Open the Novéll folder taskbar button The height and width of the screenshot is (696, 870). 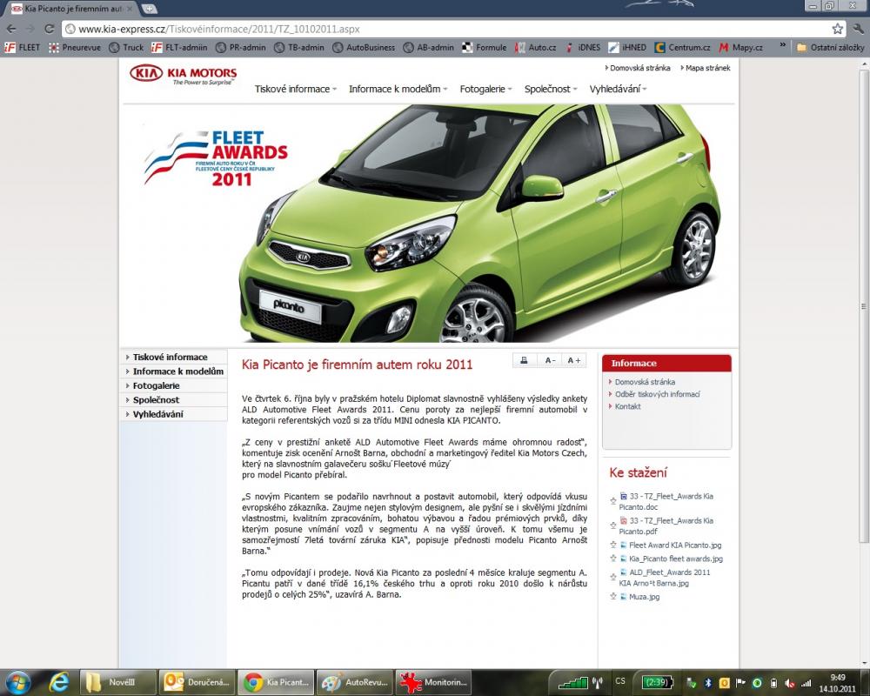point(117,682)
